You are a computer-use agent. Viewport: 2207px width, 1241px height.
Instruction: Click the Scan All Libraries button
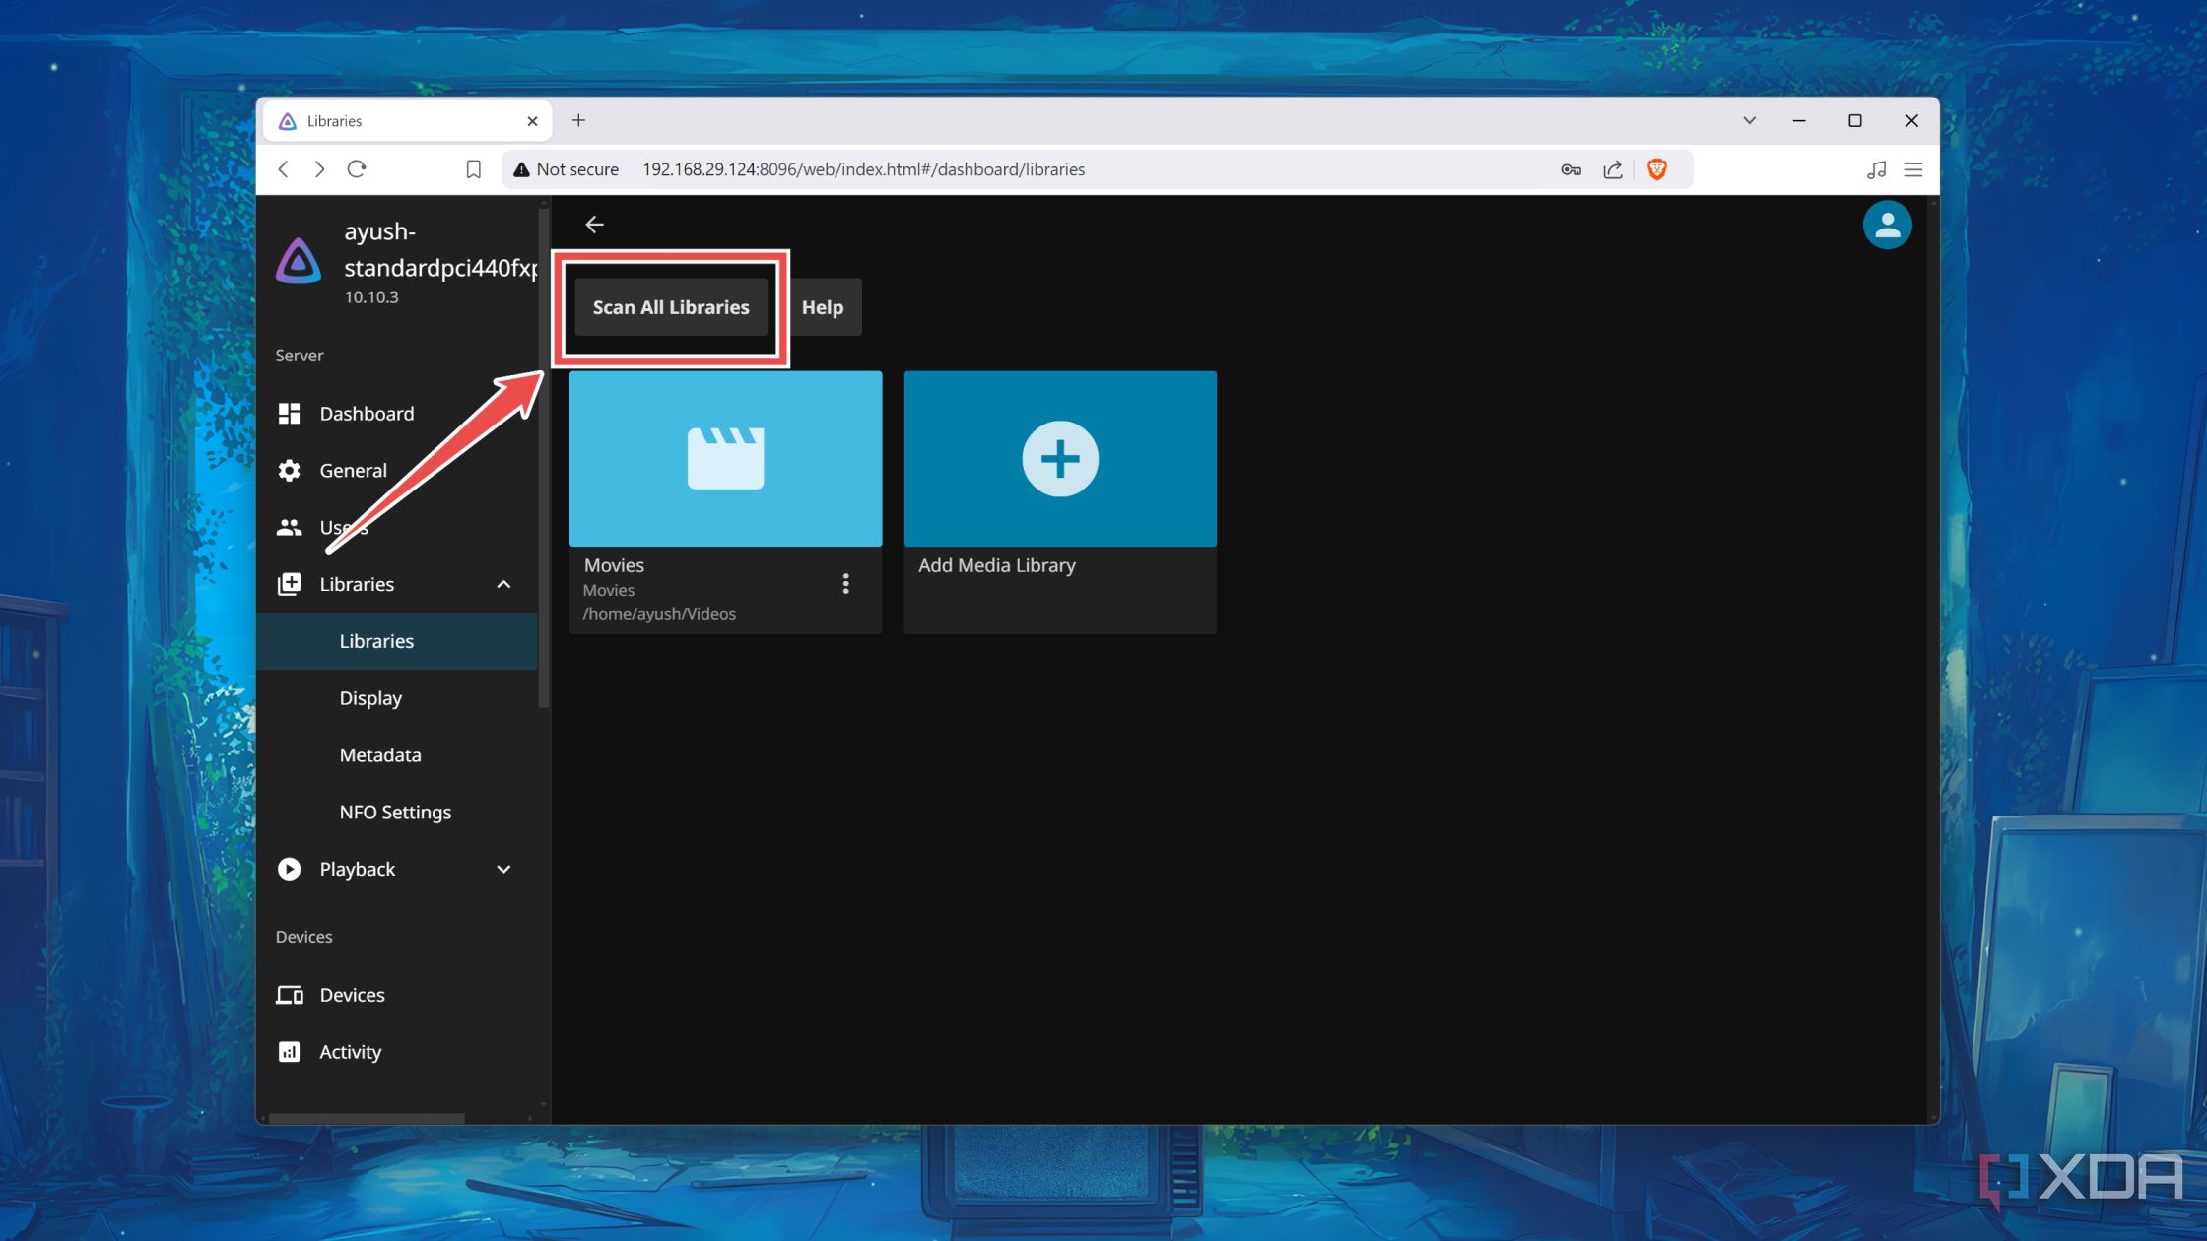(x=670, y=306)
